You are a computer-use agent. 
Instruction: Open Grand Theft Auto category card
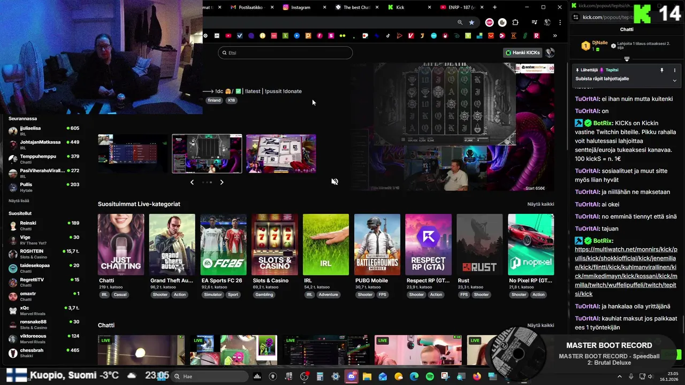[172, 245]
